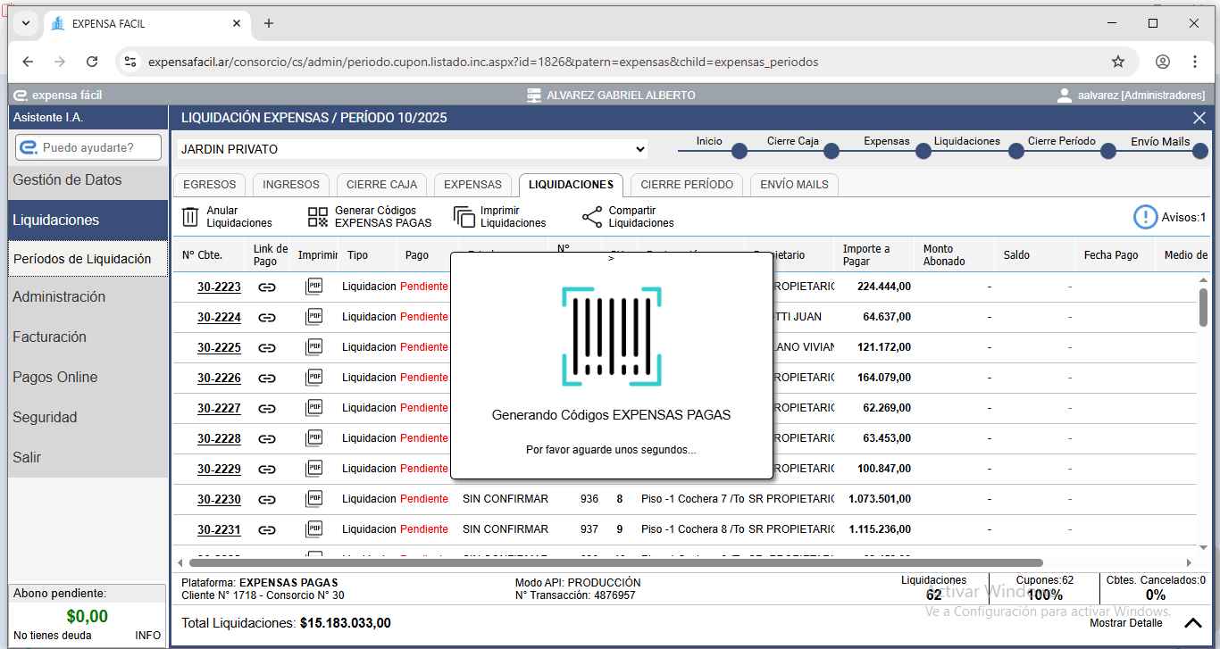Click the Anular Liquidaciones trash icon

[190, 217]
